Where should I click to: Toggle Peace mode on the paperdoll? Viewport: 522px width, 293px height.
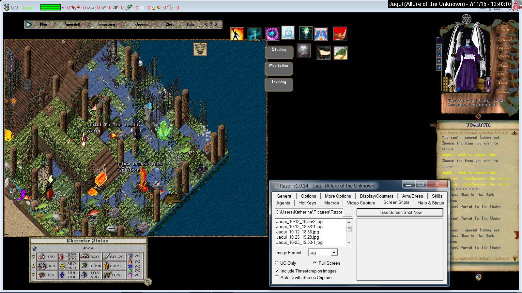(x=503, y=82)
